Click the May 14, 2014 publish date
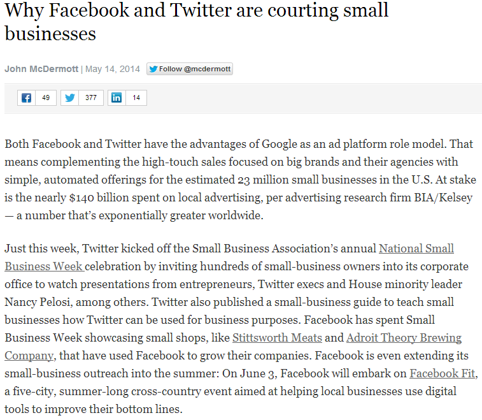Screen dimensions: 482x420 (x=113, y=69)
